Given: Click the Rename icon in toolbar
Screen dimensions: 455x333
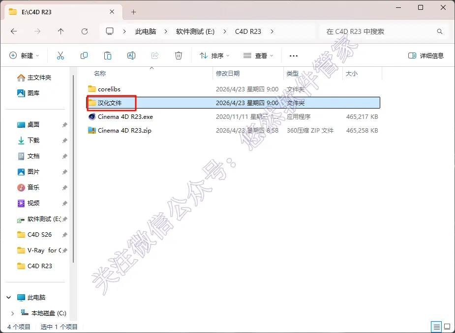Looking at the screenshot, I should (131, 55).
